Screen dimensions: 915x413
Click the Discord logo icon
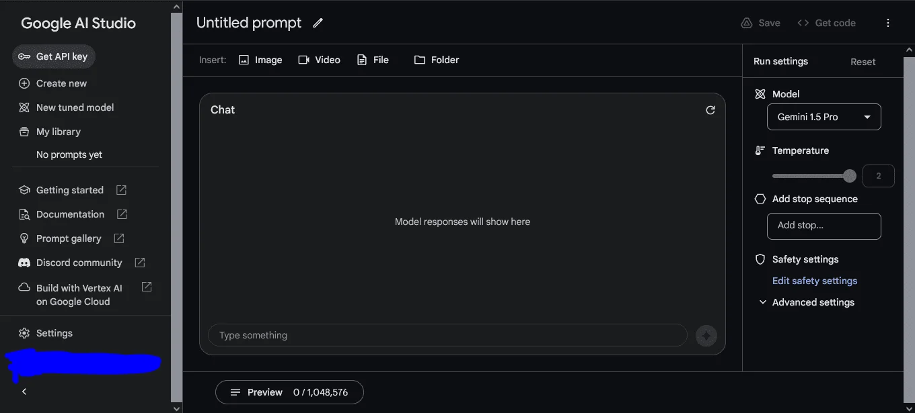(24, 263)
